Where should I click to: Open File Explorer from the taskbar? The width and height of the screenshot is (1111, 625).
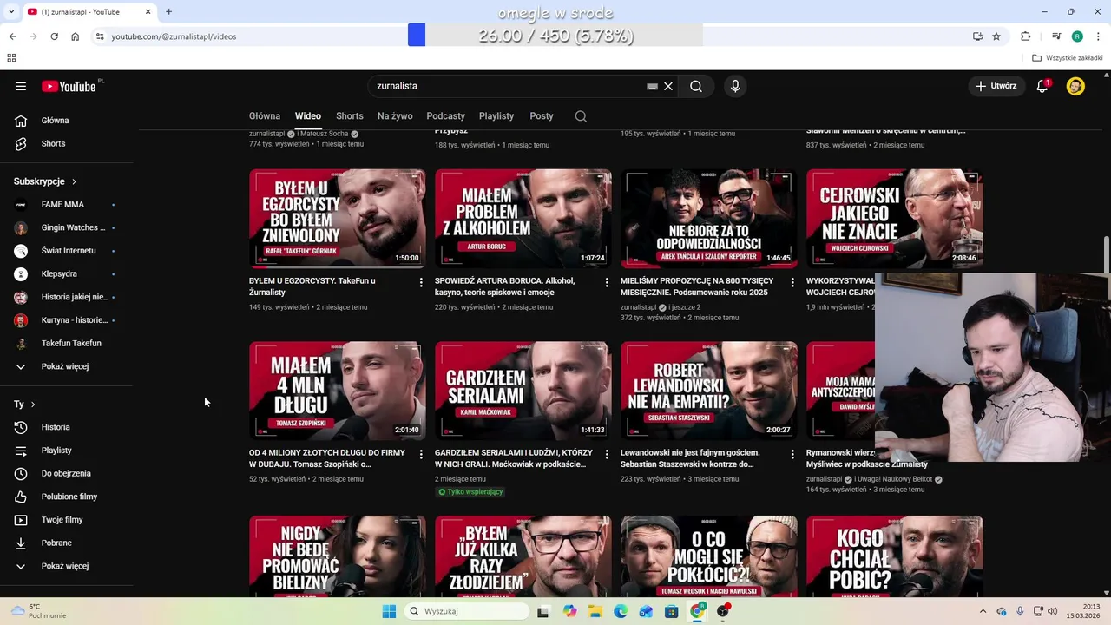(595, 611)
